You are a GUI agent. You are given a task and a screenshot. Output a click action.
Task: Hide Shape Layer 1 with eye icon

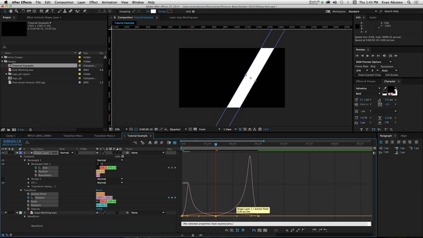click(x=3, y=153)
